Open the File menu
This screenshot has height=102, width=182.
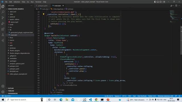pyautogui.click(x=6, y=2)
